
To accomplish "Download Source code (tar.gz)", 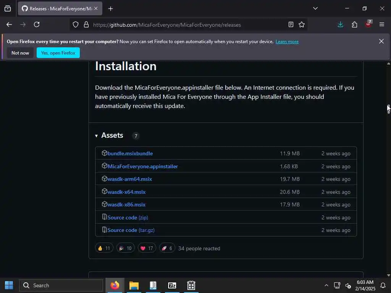I will [131, 230].
